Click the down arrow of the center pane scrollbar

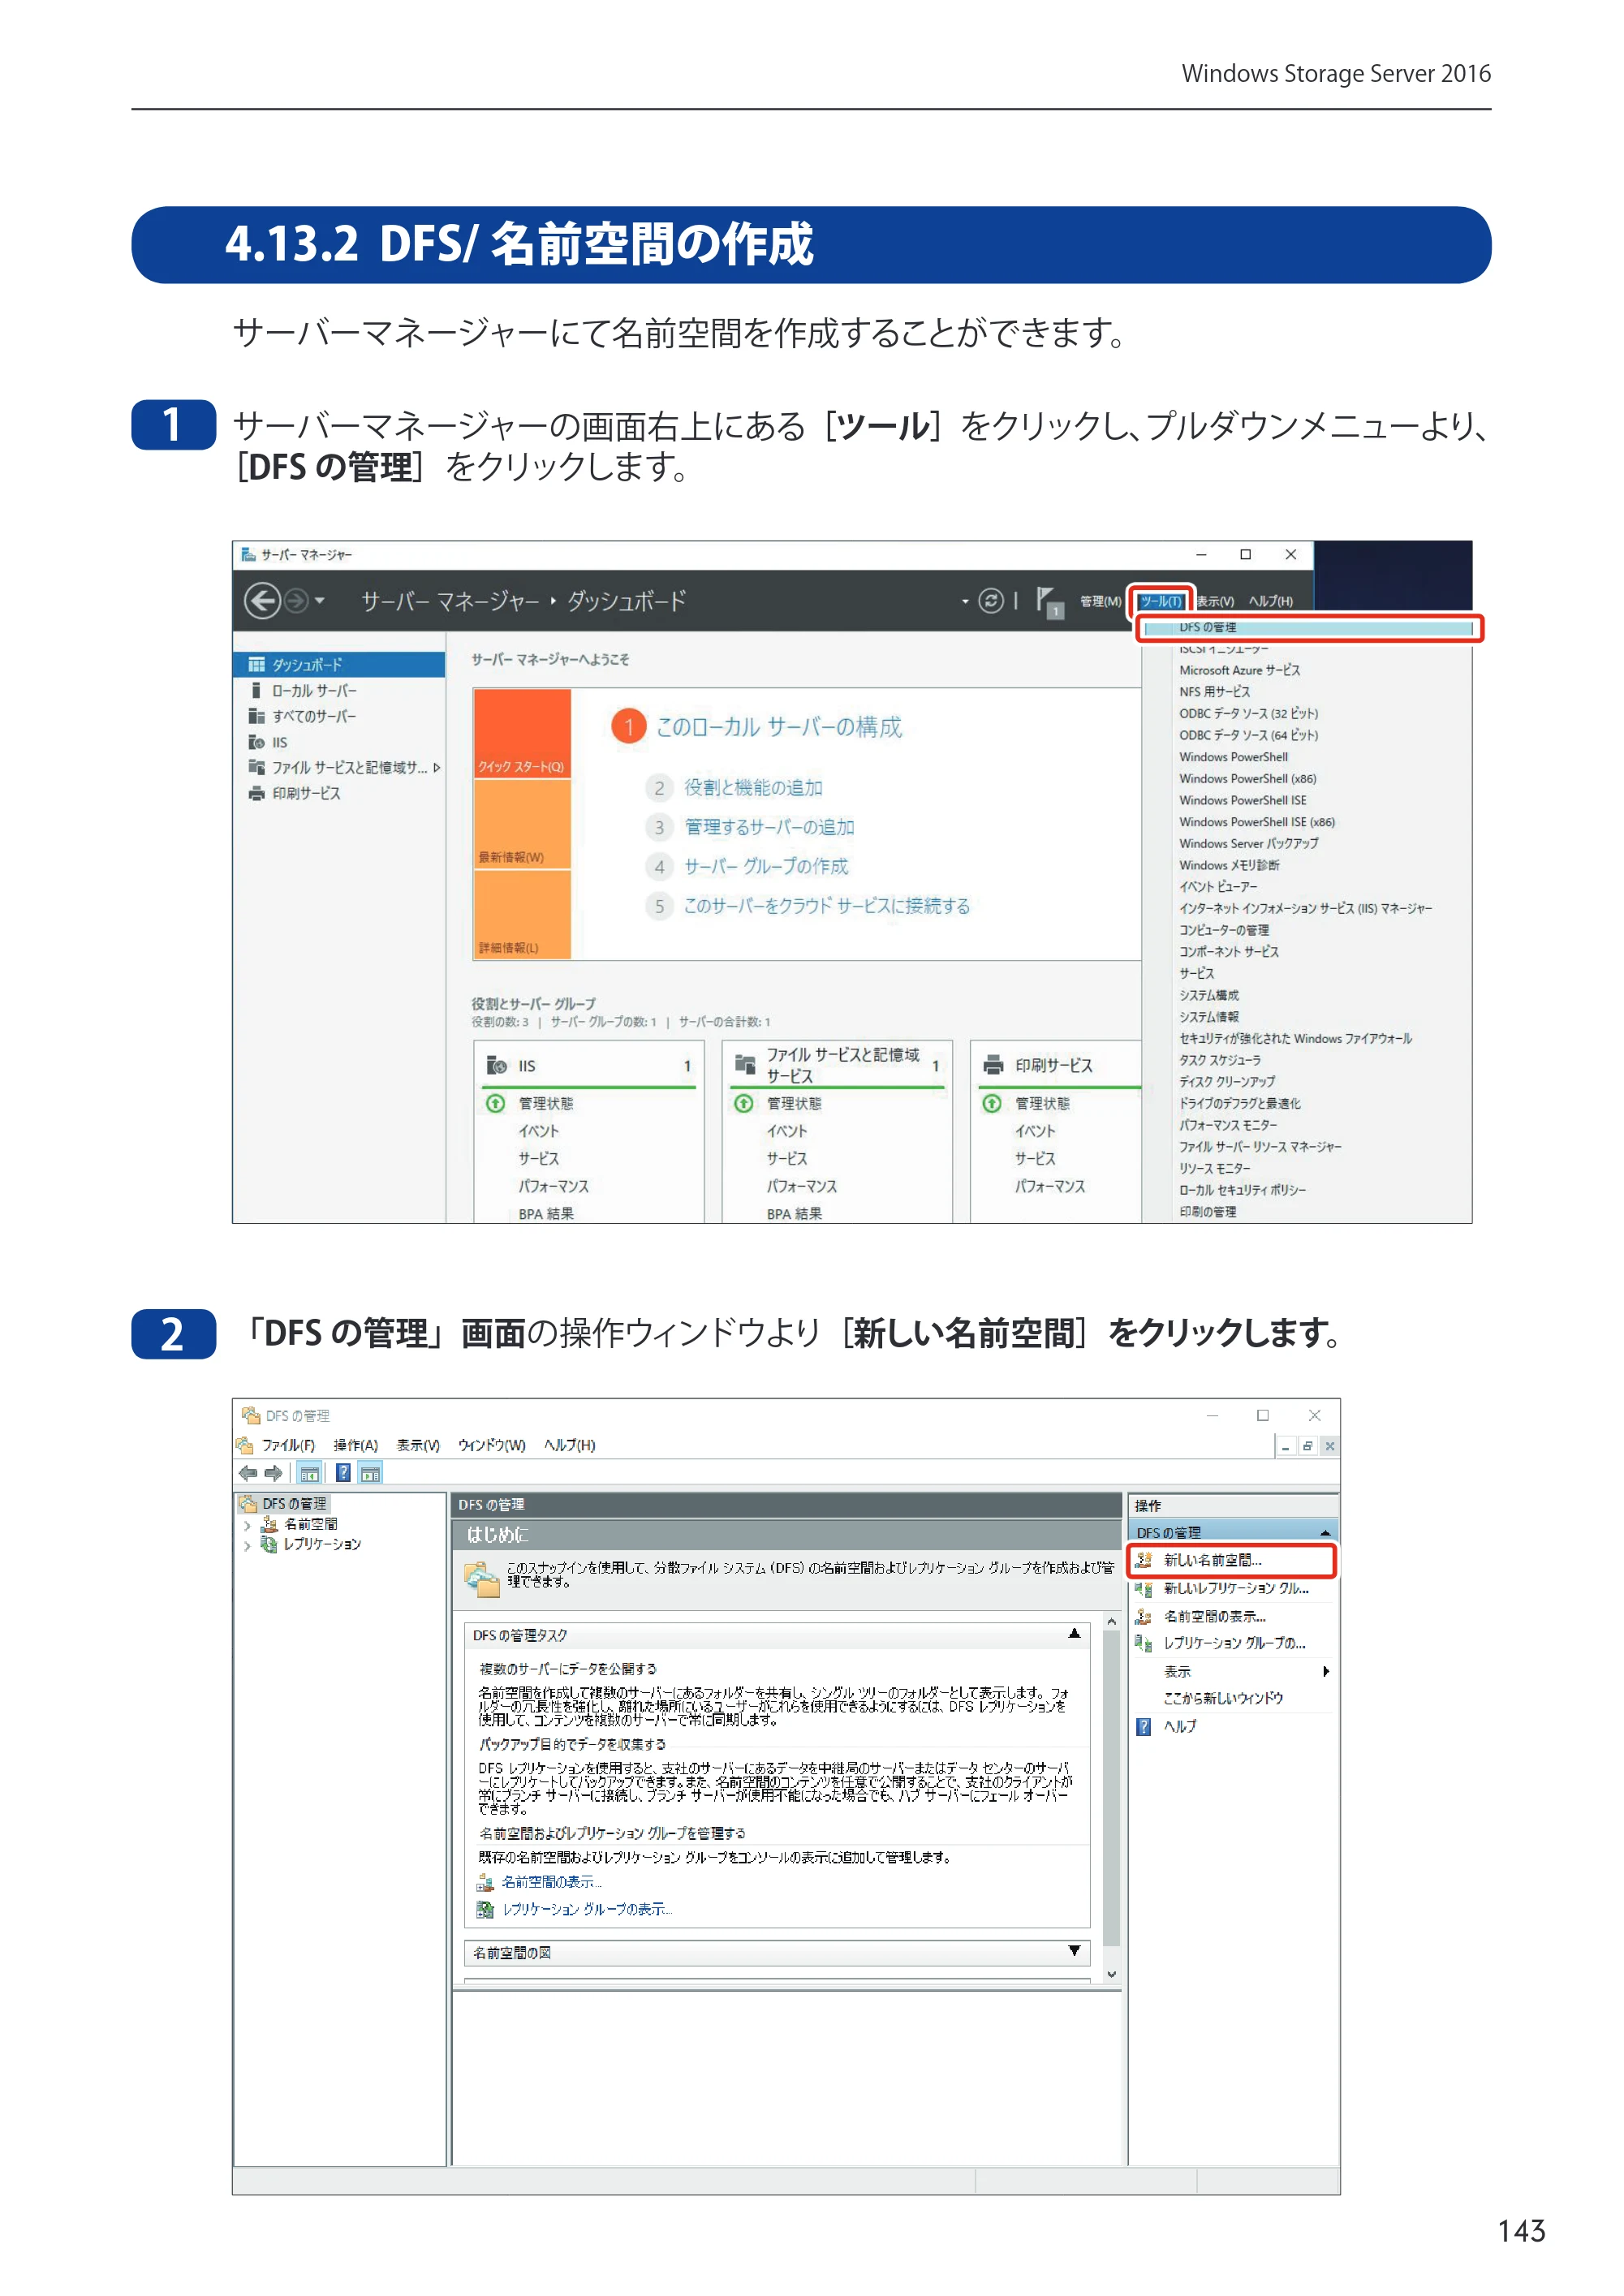1111,1974
